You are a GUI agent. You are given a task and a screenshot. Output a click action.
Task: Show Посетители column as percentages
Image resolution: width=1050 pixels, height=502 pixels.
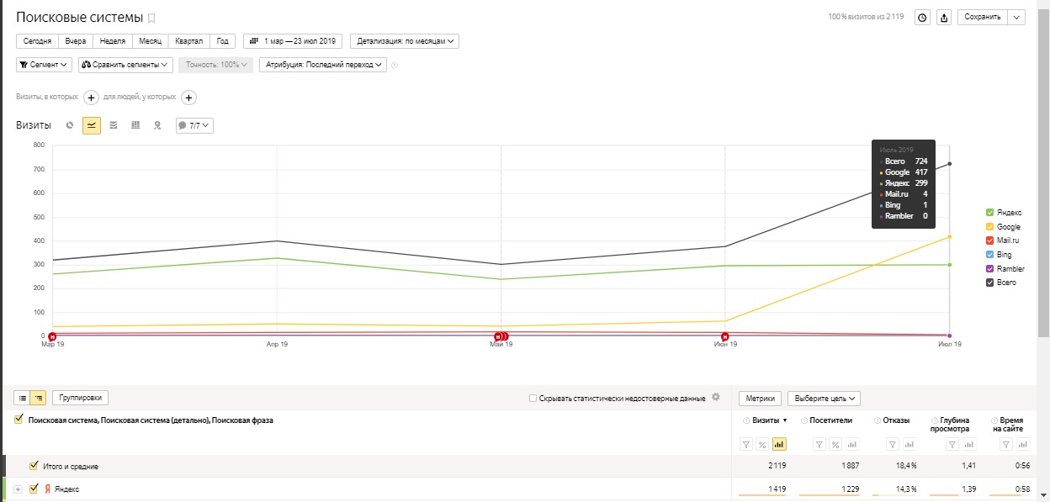click(836, 444)
